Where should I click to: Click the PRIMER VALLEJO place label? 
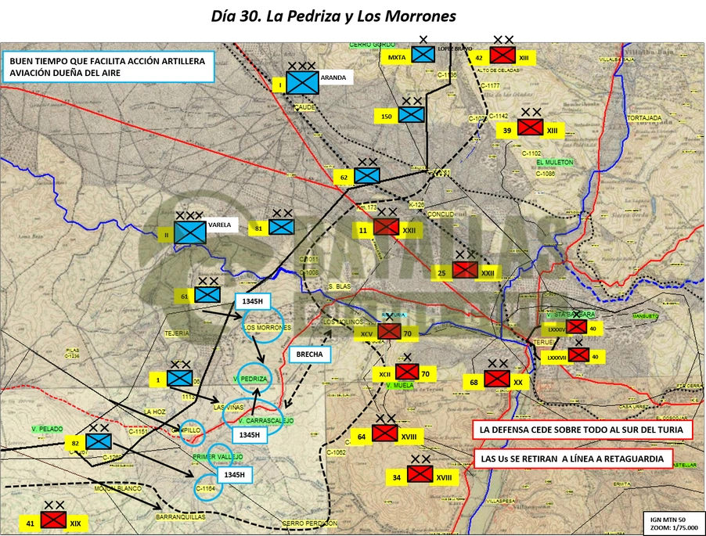pos(218,457)
